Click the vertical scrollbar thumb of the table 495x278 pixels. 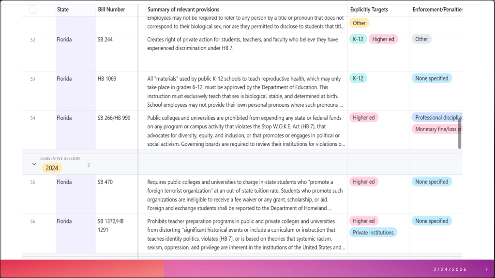click(x=460, y=134)
